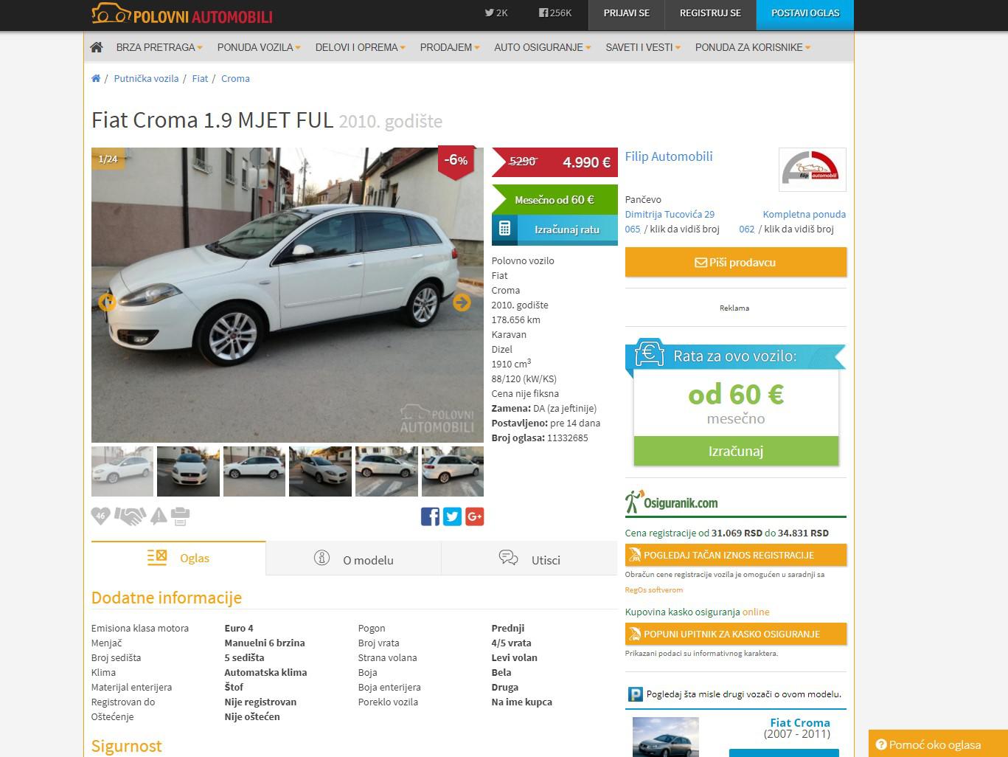Show next photo with right arrow
1008x757 pixels.
(462, 302)
